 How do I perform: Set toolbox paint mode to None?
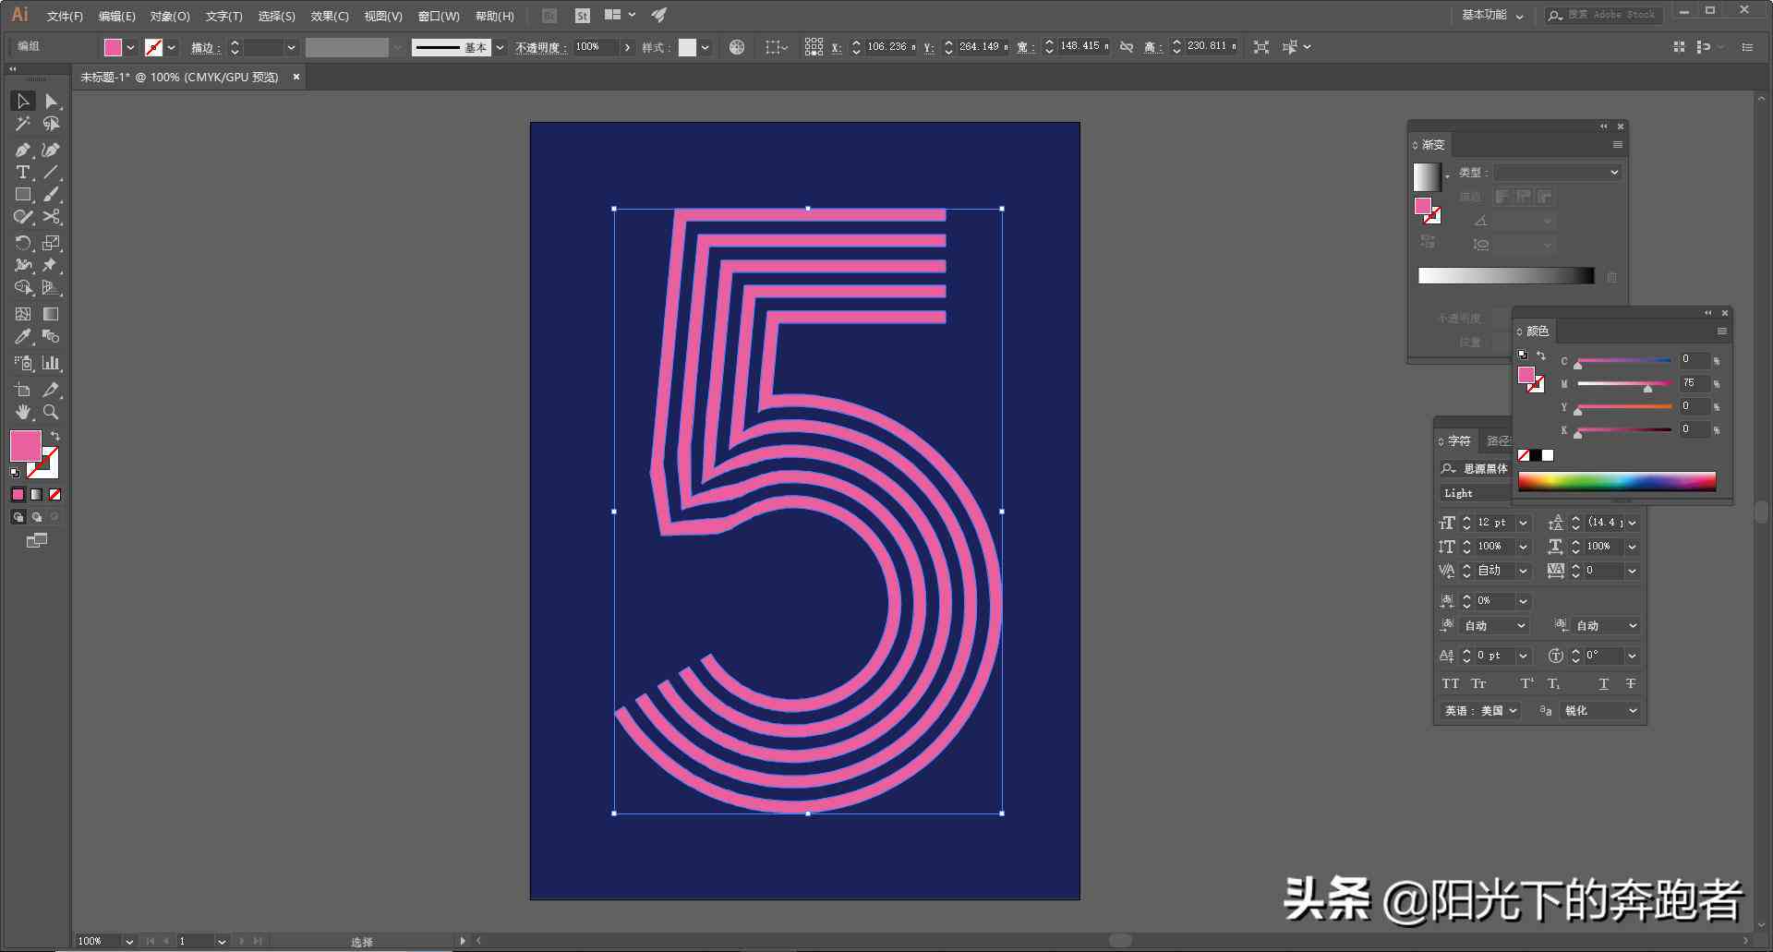(54, 495)
